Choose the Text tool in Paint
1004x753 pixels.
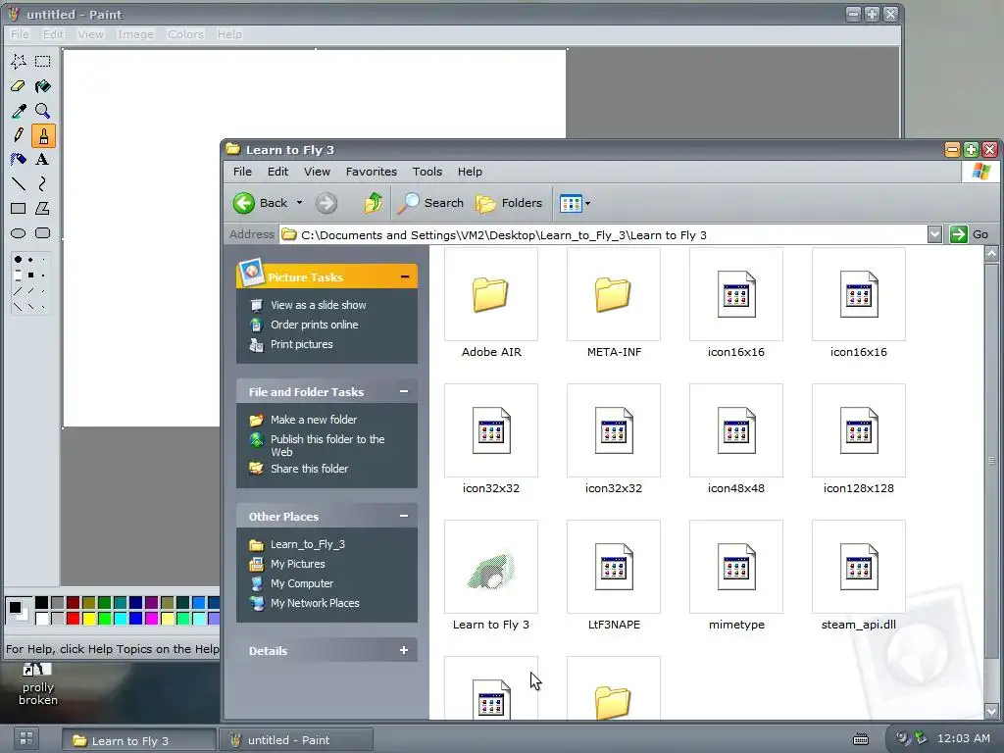coord(43,160)
